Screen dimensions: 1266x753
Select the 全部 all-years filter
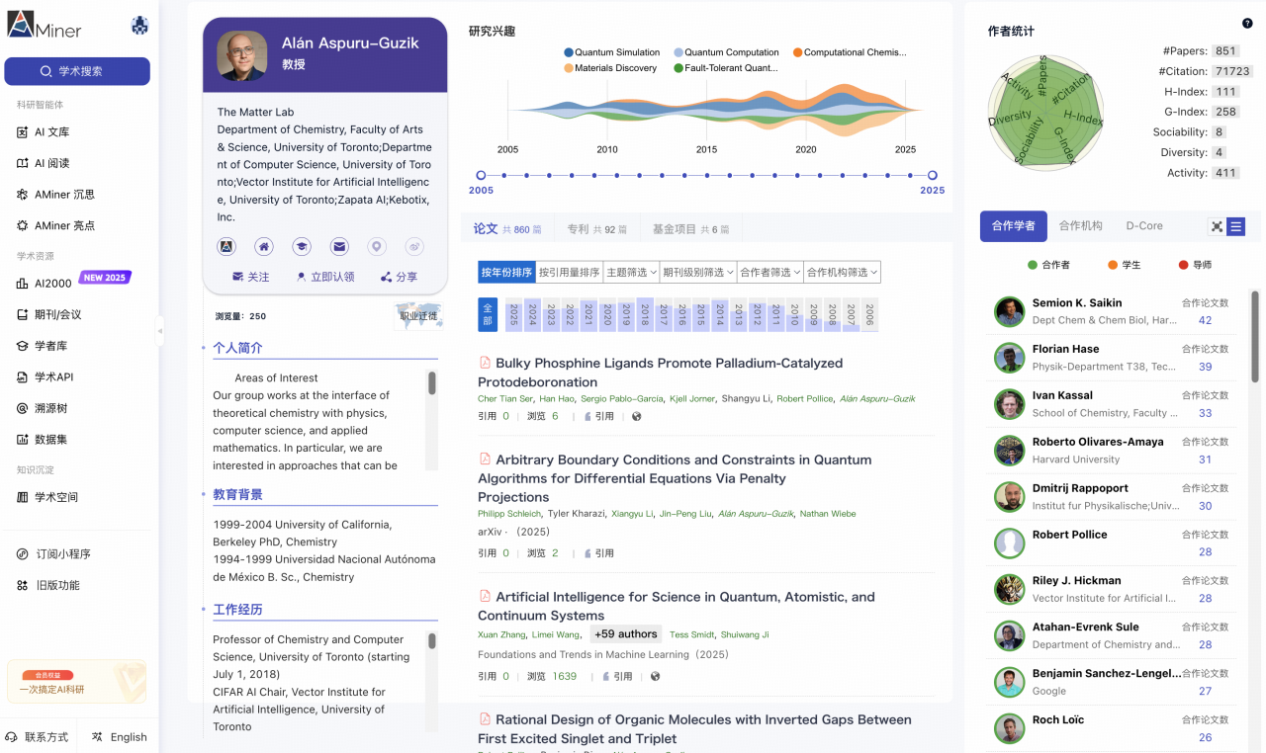pyautogui.click(x=488, y=315)
